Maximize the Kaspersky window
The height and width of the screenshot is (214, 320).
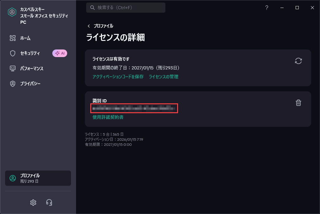tap(297, 8)
